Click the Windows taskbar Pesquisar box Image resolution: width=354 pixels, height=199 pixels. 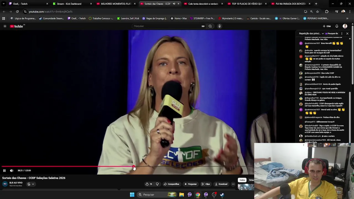(157, 195)
